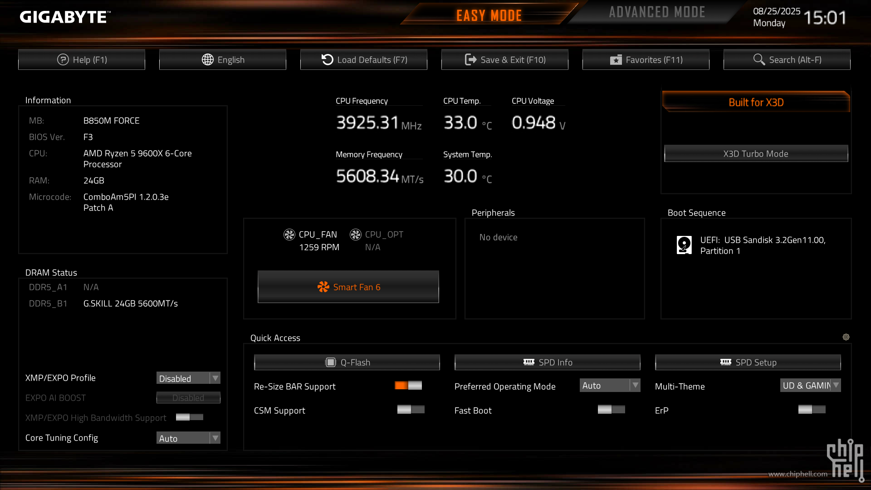
Task: Click CPU Frequency 3925.31 MHz value
Action: [x=379, y=122]
